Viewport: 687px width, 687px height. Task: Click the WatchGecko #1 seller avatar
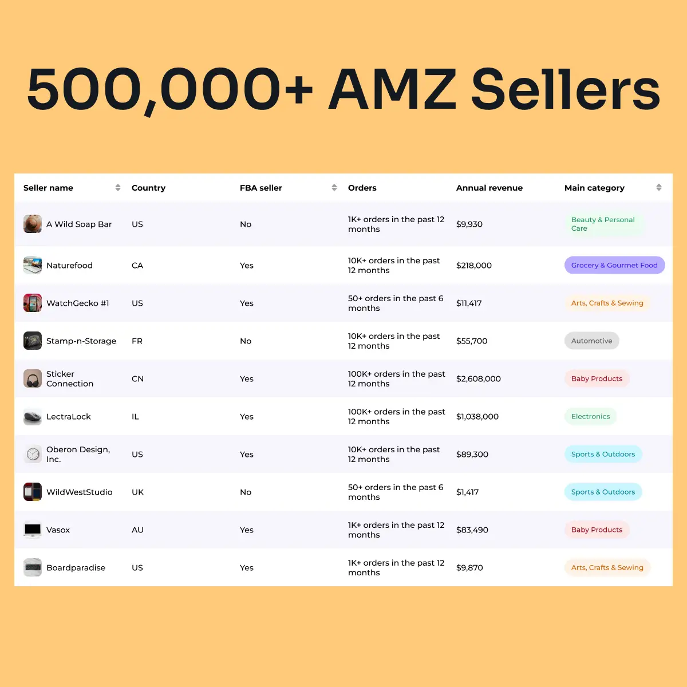point(33,303)
